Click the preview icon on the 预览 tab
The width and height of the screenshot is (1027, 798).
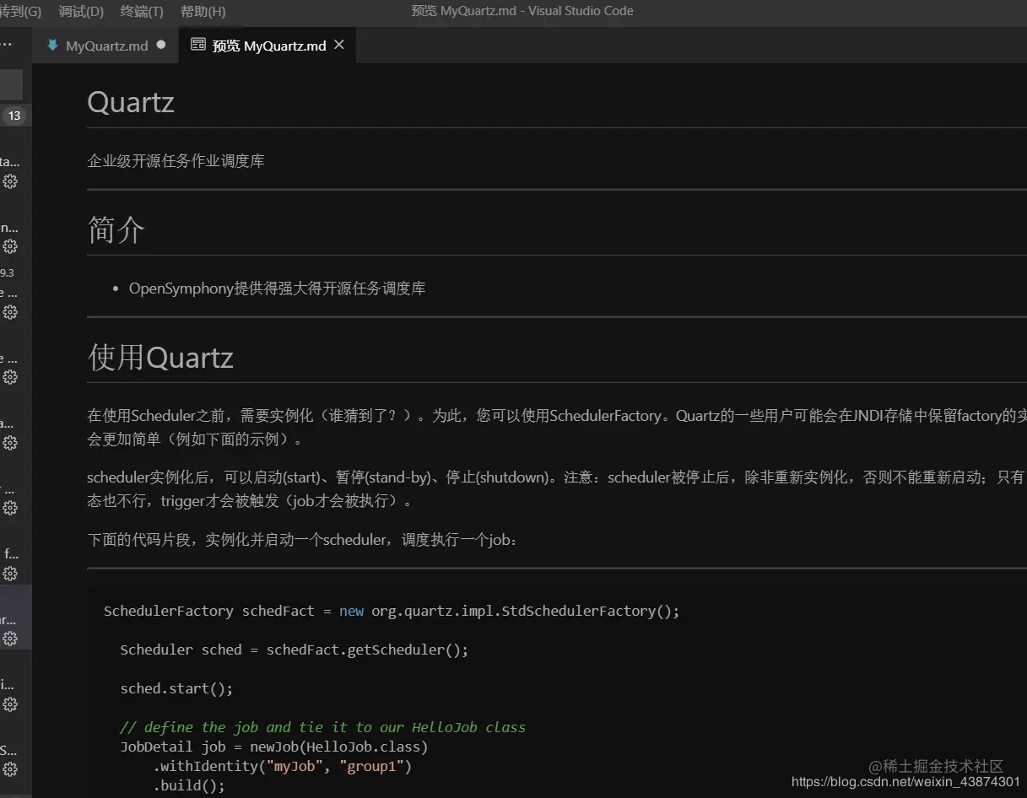click(x=198, y=45)
